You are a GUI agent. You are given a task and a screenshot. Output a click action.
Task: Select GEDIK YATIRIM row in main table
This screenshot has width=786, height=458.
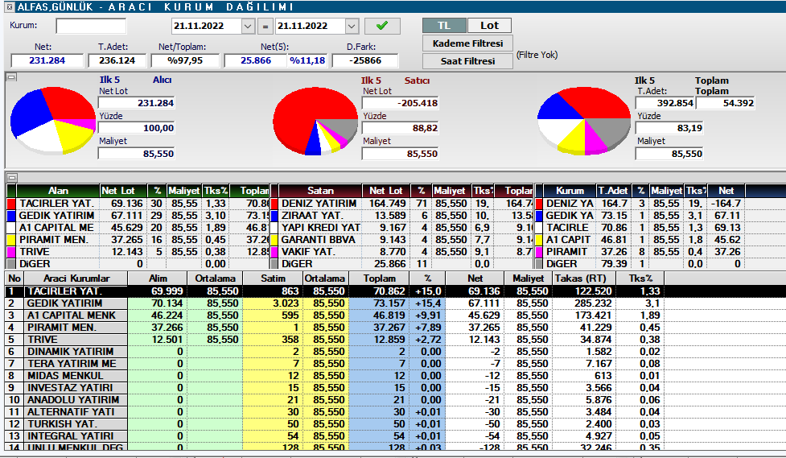[396, 303]
